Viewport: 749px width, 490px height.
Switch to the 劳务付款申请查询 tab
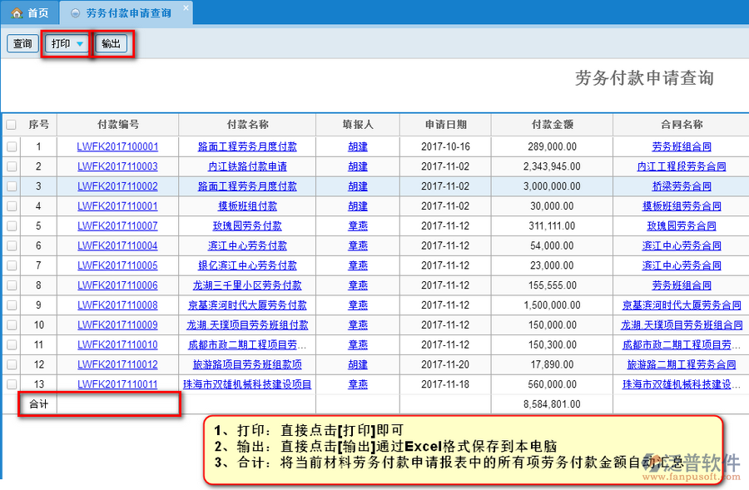point(128,13)
